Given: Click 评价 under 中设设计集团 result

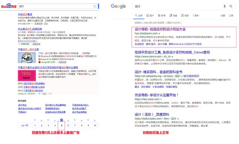Looking at the screenshot, I should coord(46,24).
